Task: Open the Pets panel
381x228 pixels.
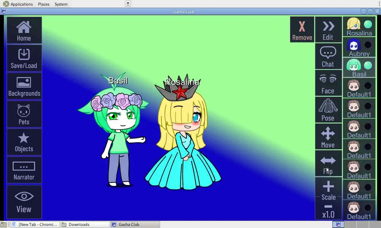Action: (x=24, y=114)
